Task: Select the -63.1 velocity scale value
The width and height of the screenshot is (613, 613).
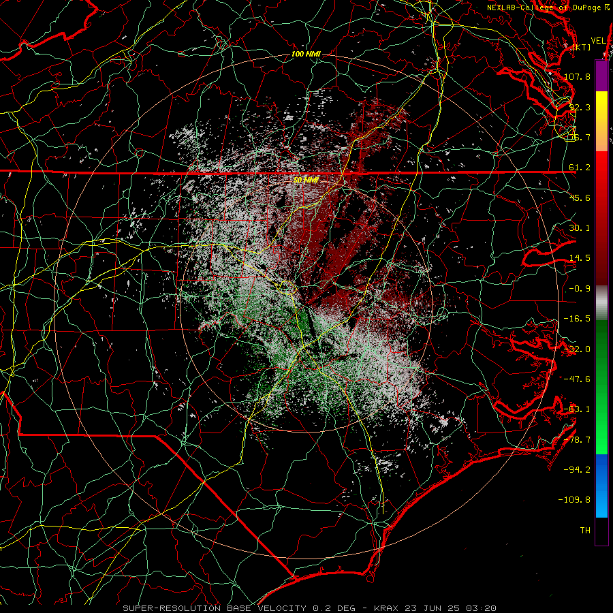Action: pos(577,409)
